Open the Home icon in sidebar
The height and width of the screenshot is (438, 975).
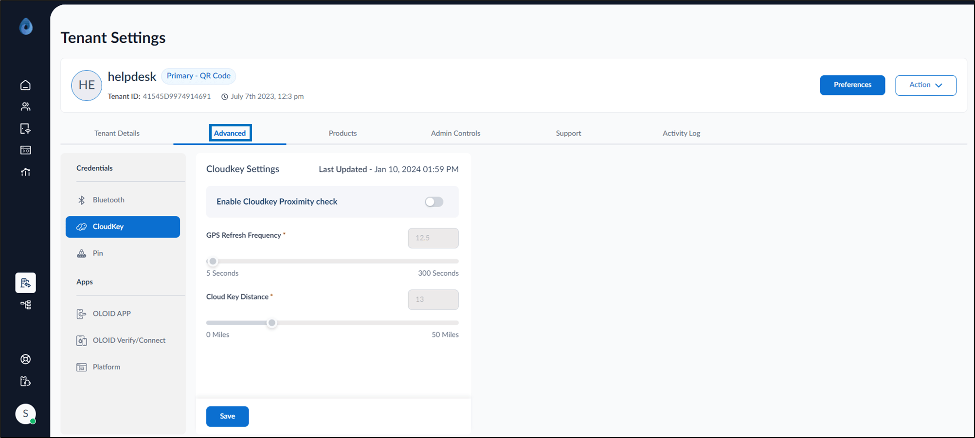[26, 85]
